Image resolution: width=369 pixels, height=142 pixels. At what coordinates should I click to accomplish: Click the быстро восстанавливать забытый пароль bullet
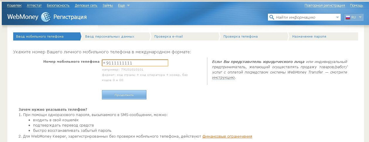click(72, 131)
